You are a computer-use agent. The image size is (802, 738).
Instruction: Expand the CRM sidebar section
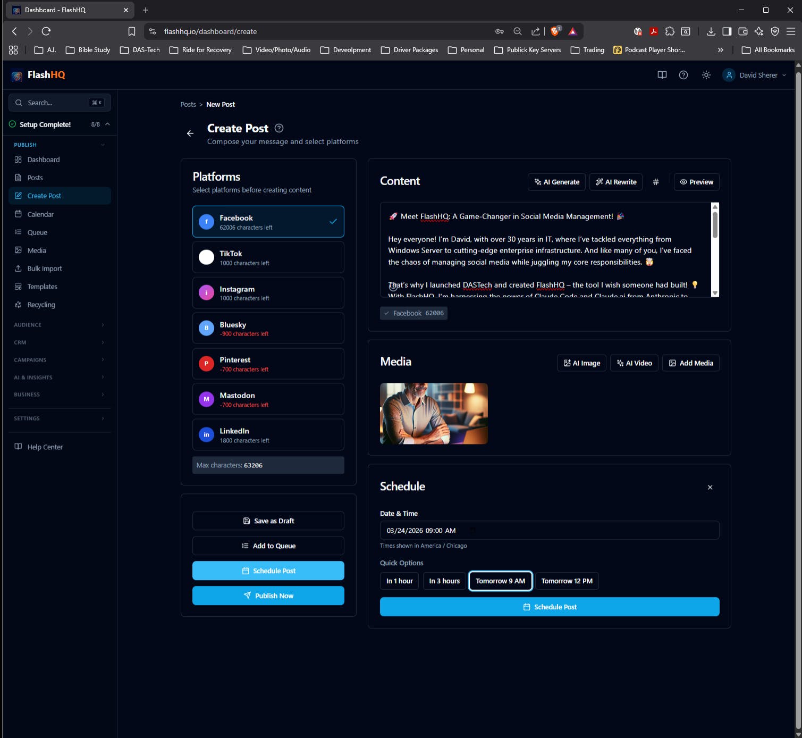point(103,342)
